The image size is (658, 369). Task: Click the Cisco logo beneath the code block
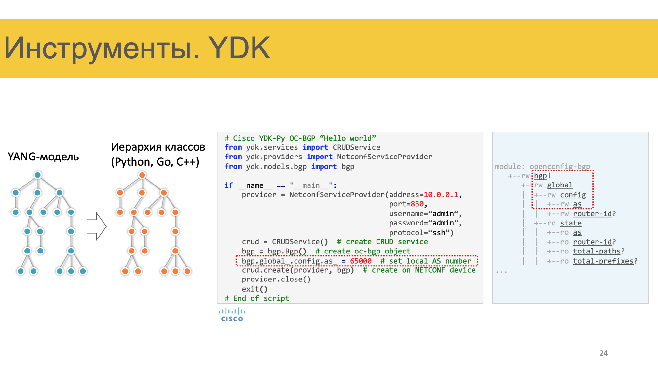click(232, 313)
